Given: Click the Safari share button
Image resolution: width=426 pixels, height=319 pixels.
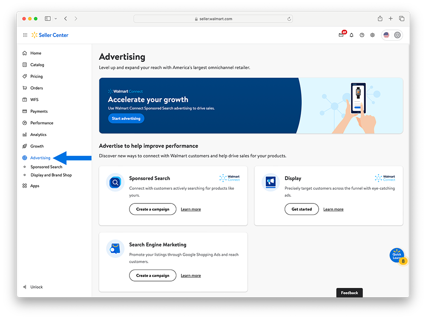Looking at the screenshot, I should tap(380, 18).
